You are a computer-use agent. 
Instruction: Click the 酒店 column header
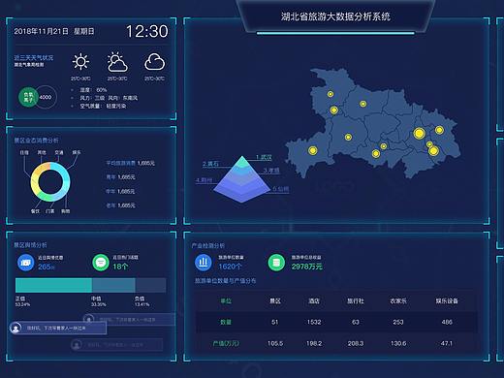(314, 301)
